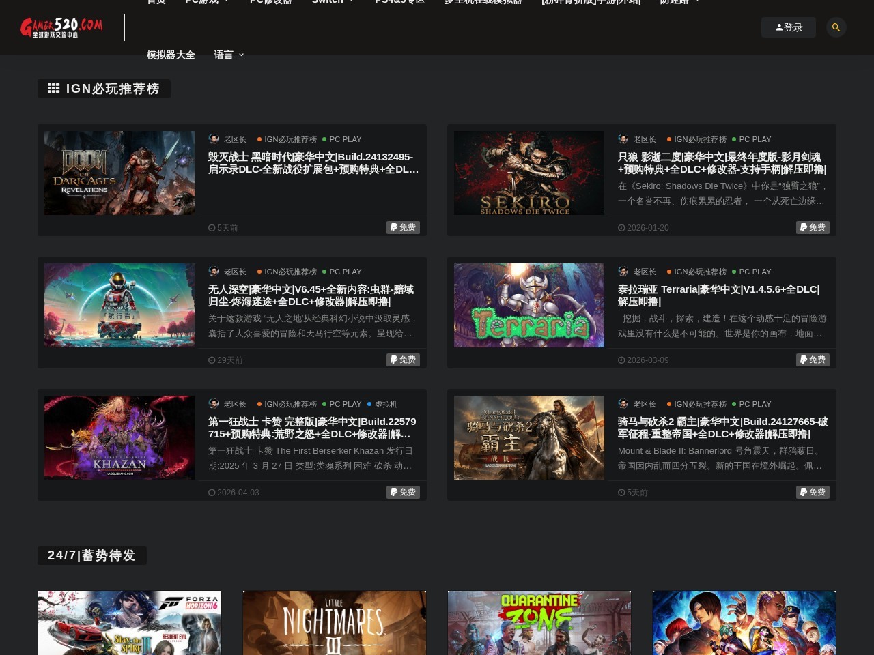Click the 免费 tag on the Doom post

[403, 227]
